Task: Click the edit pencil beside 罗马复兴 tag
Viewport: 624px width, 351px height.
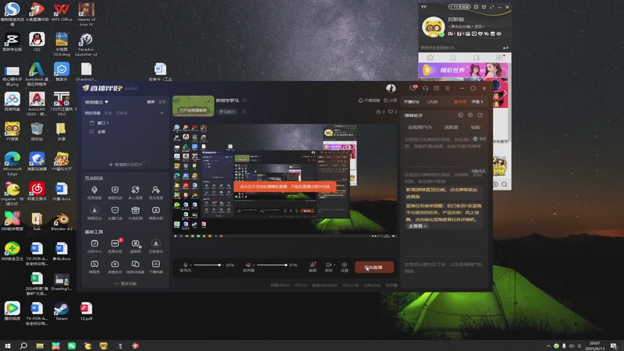Action: (243, 112)
